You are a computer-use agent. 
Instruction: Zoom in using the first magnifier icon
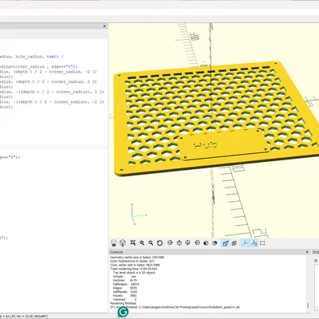[x=142, y=243]
